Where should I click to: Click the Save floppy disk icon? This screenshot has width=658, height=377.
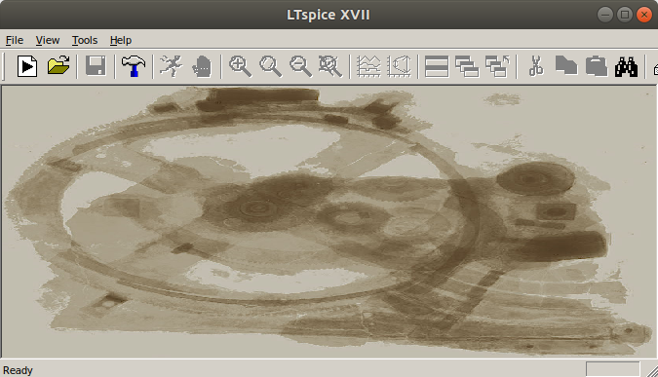(96, 66)
